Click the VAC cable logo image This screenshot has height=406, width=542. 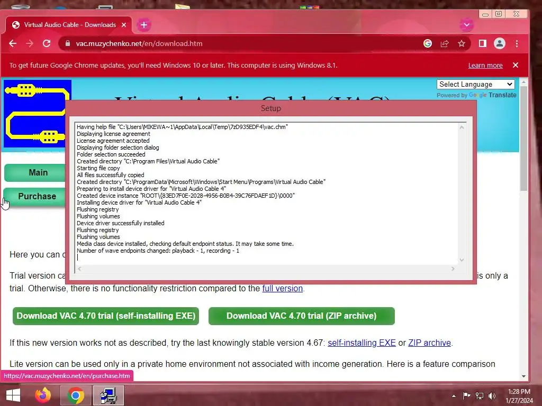[34, 114]
